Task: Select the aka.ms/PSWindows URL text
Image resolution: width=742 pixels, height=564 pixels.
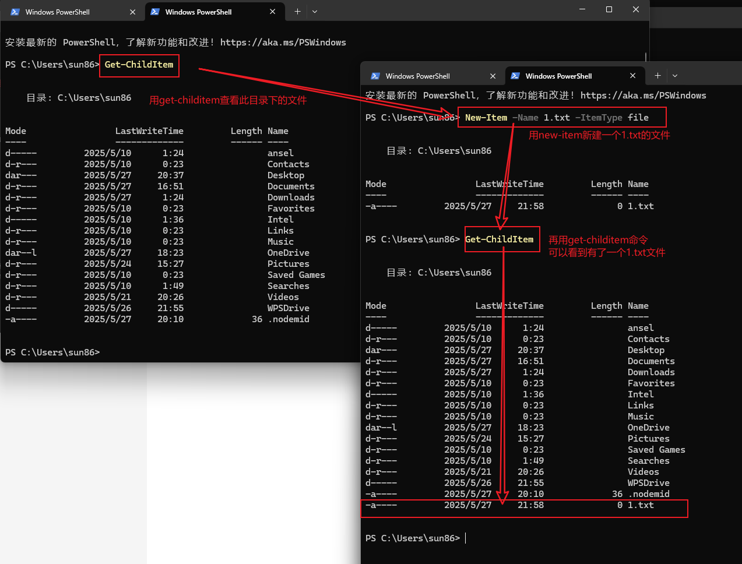Action: (x=283, y=42)
